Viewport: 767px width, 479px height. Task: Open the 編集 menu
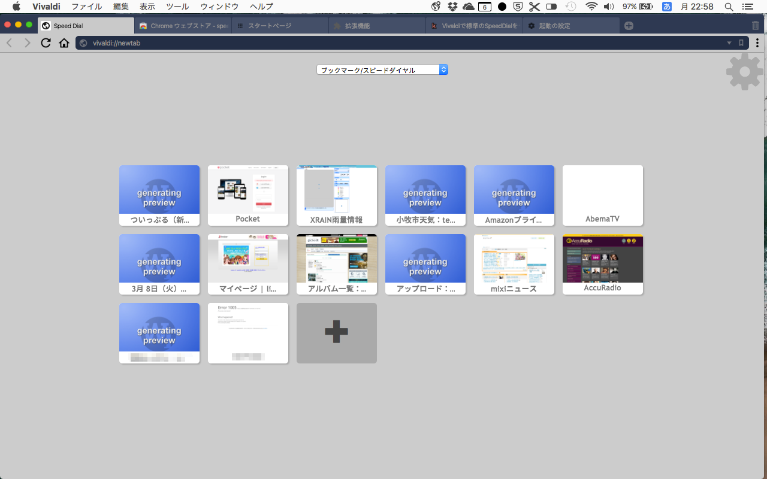[x=121, y=7]
